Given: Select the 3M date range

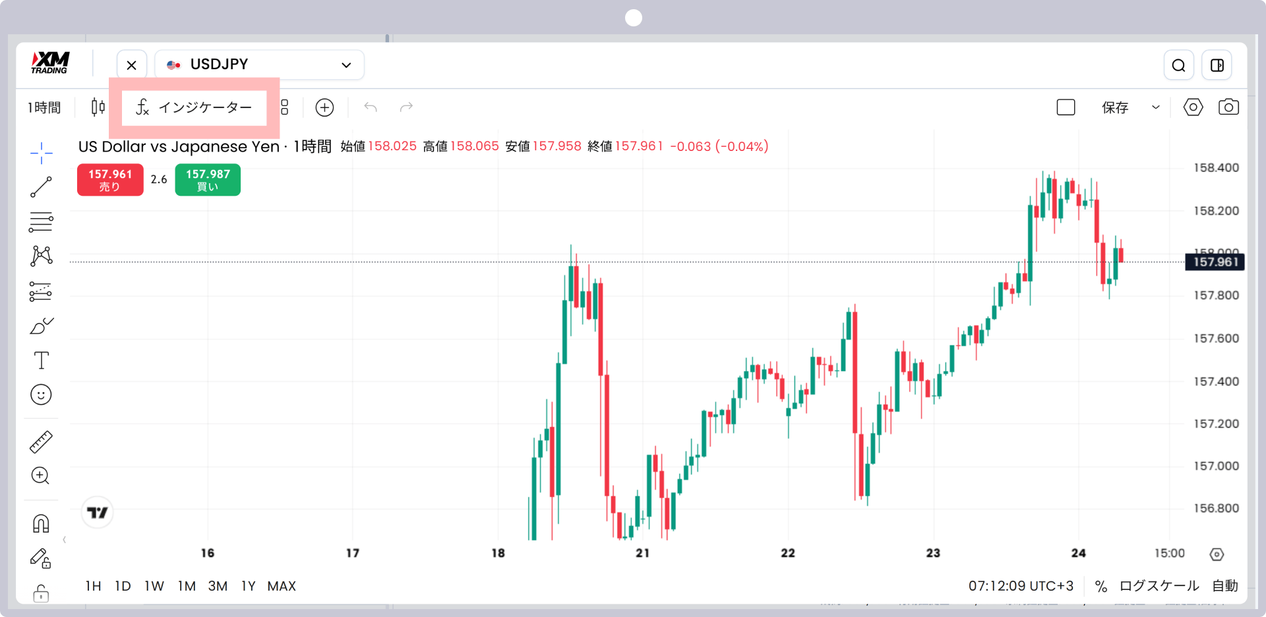Looking at the screenshot, I should [x=218, y=586].
